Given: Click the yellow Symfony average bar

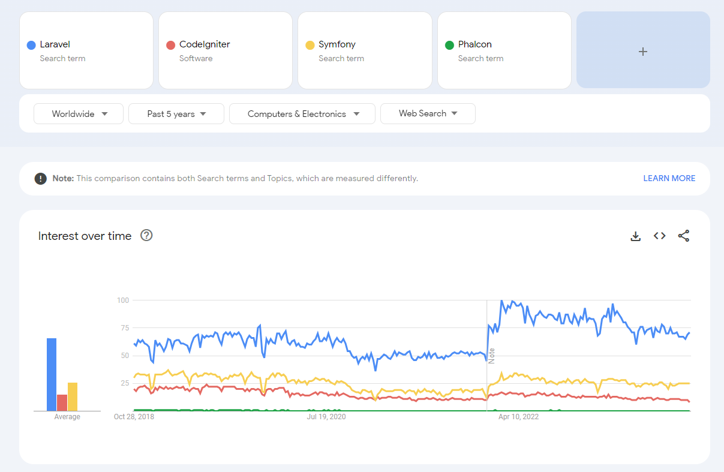Looking at the screenshot, I should [x=73, y=396].
